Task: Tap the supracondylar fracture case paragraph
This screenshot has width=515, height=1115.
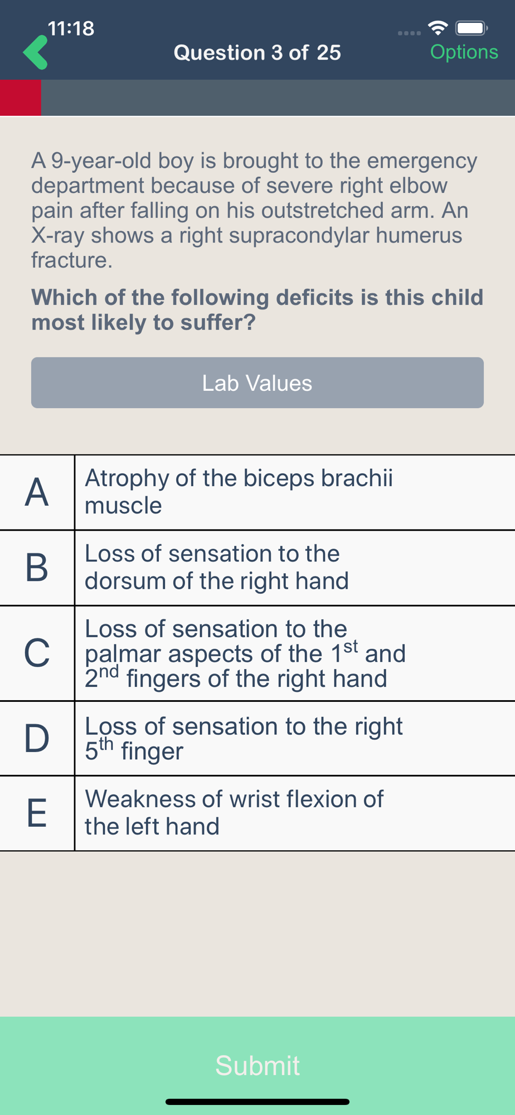Action: 254,210
